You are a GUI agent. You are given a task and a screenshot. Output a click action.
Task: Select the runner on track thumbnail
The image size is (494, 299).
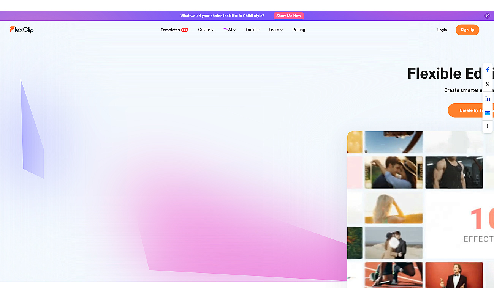(x=394, y=275)
